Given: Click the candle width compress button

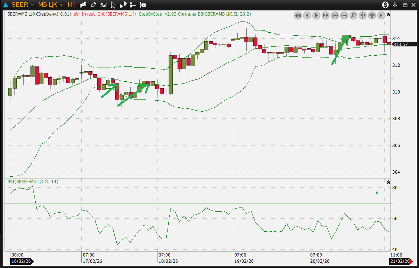Looking at the screenshot, I should click(372, 16).
